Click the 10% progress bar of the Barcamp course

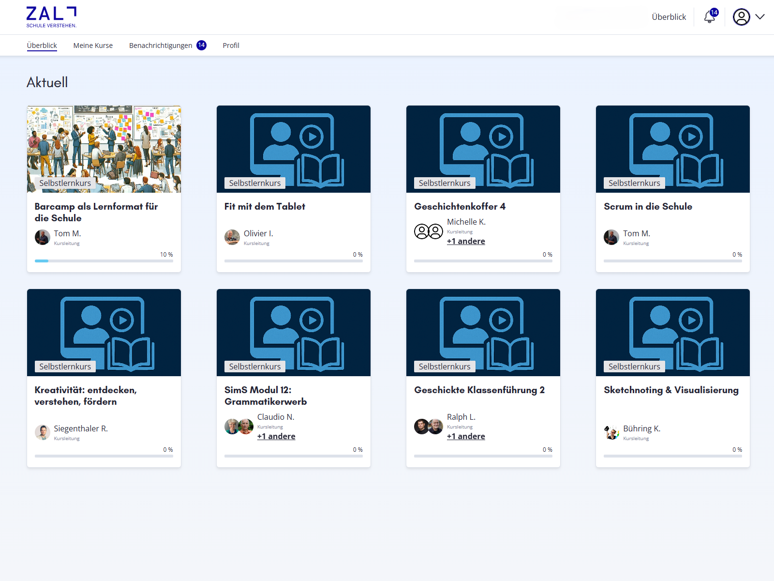point(104,260)
